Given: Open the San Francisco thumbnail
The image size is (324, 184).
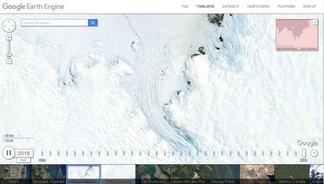Looking at the screenshot, I should pos(153,174).
